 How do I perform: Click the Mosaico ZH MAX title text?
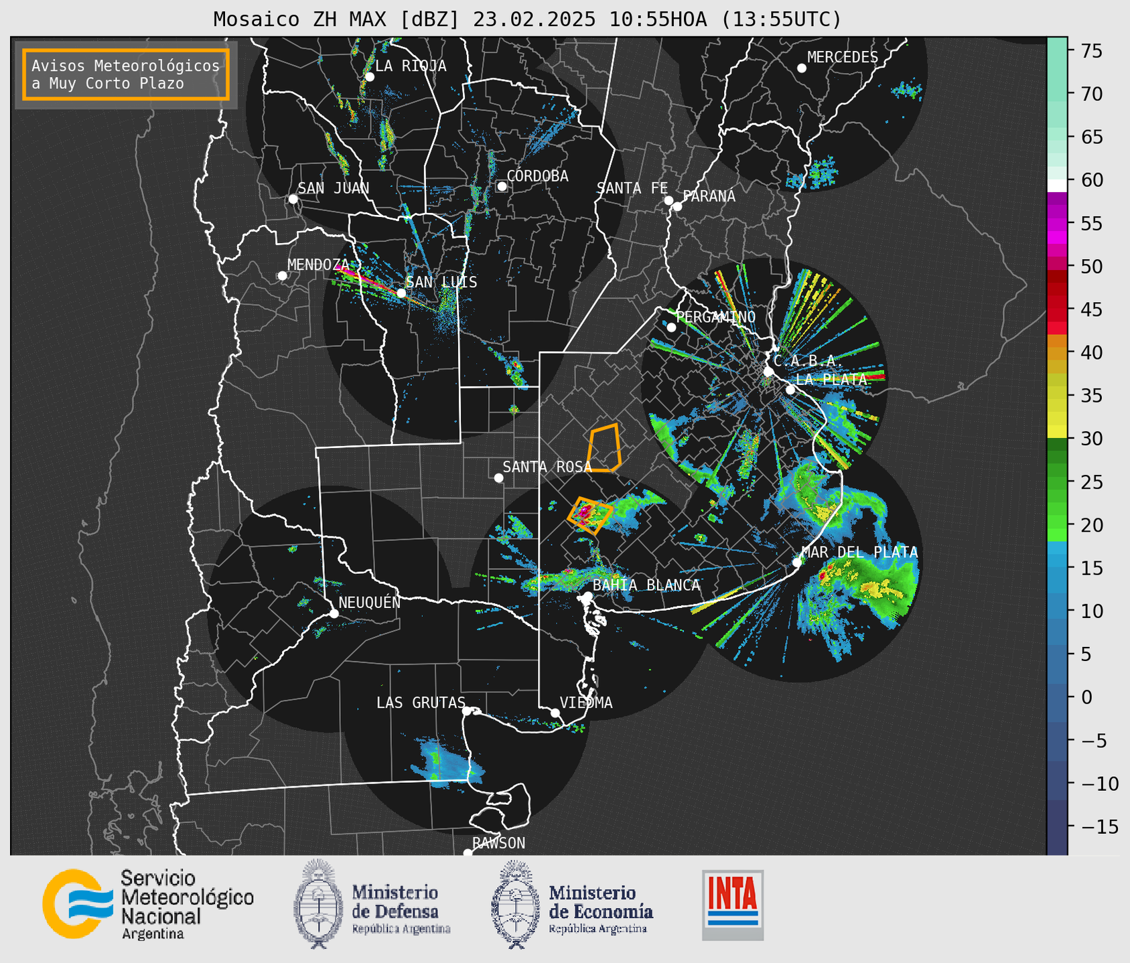coord(526,19)
